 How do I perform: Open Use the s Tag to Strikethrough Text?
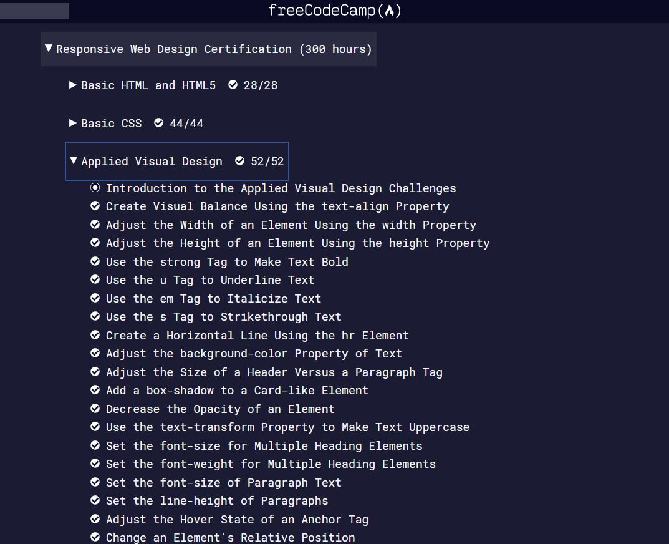point(224,317)
